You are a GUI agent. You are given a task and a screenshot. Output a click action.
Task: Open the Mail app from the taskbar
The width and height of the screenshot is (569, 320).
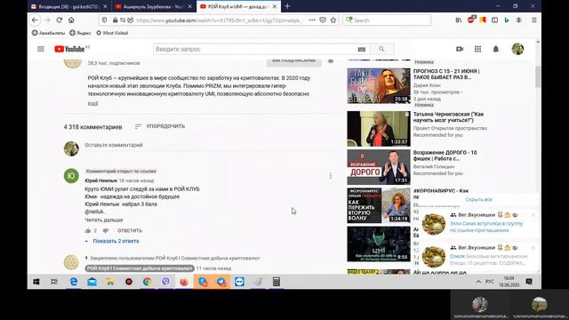92,282
